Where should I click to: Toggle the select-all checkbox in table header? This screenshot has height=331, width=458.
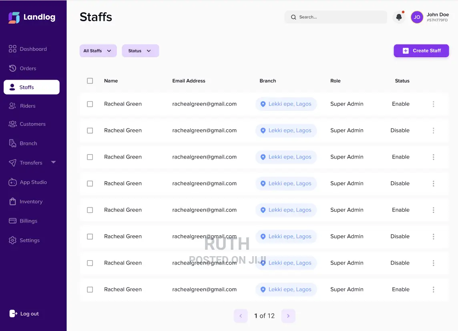click(x=90, y=81)
